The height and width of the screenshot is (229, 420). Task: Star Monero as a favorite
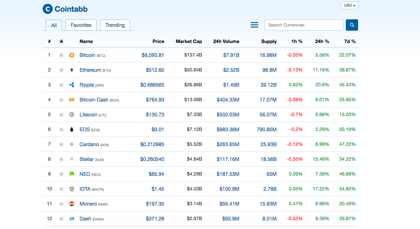click(61, 204)
